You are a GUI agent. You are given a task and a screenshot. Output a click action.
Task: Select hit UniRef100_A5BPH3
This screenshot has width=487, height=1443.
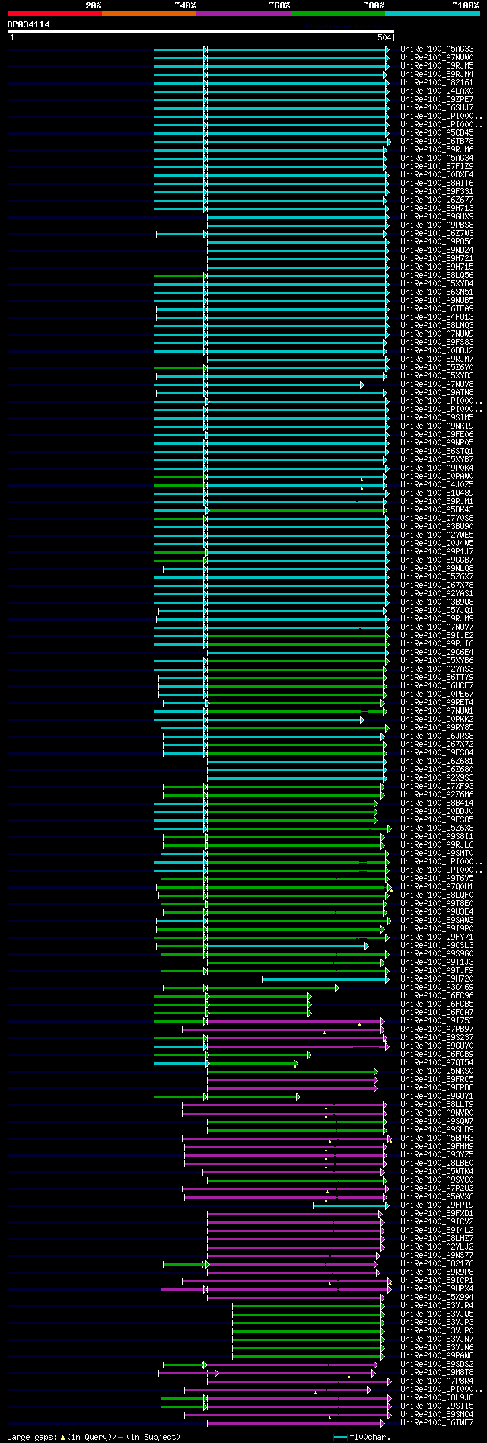(x=437, y=1138)
